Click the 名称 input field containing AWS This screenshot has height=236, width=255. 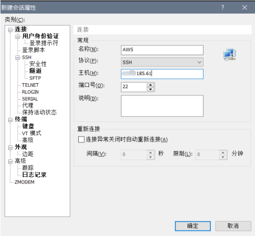pos(162,50)
